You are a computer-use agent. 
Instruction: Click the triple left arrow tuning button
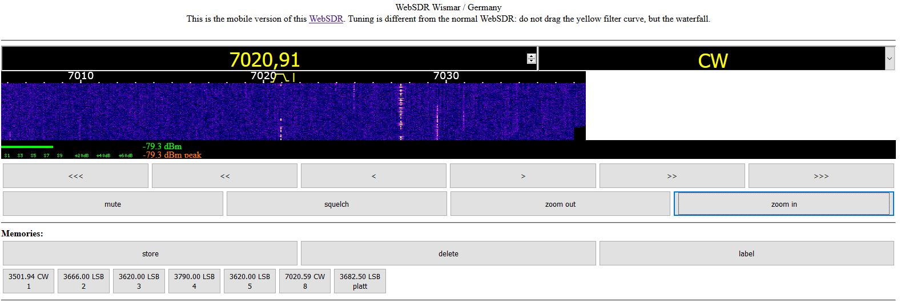[75, 176]
